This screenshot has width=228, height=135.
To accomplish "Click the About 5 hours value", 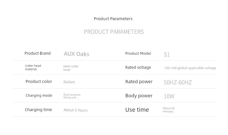I will [x=75, y=110].
